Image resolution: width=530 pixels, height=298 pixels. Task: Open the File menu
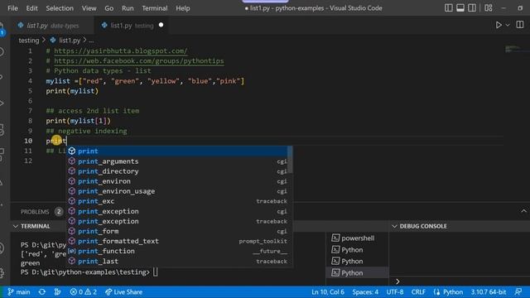pos(12,8)
